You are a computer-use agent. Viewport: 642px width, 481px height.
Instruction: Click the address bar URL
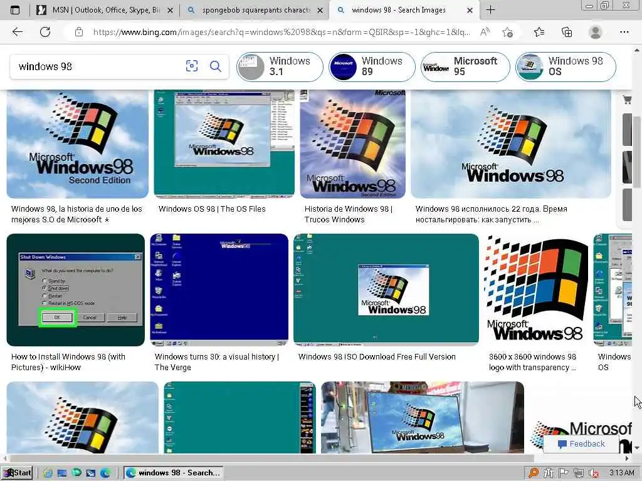(282, 32)
